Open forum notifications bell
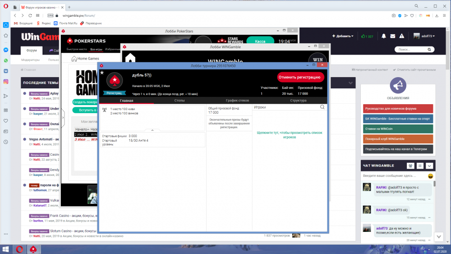 (384, 36)
